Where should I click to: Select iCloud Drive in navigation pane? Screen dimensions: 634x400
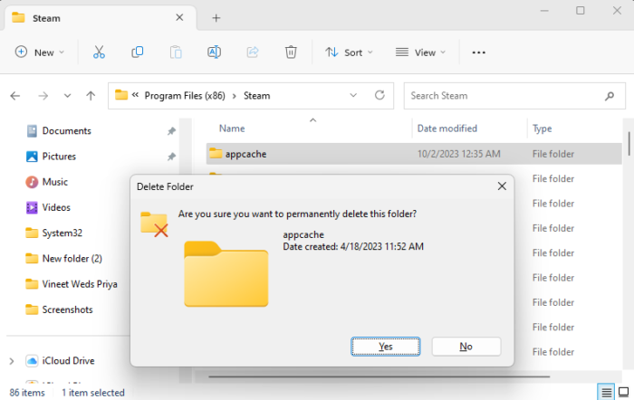68,361
